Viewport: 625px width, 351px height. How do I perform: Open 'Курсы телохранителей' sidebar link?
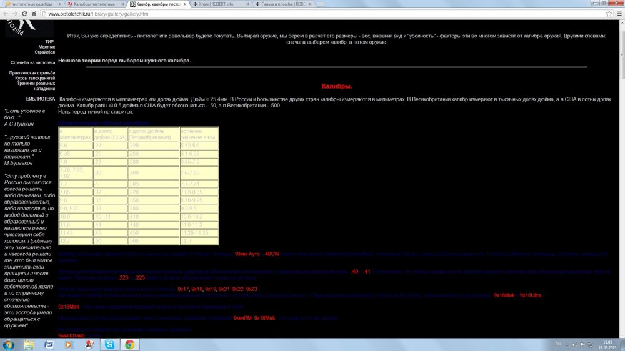pos(35,78)
